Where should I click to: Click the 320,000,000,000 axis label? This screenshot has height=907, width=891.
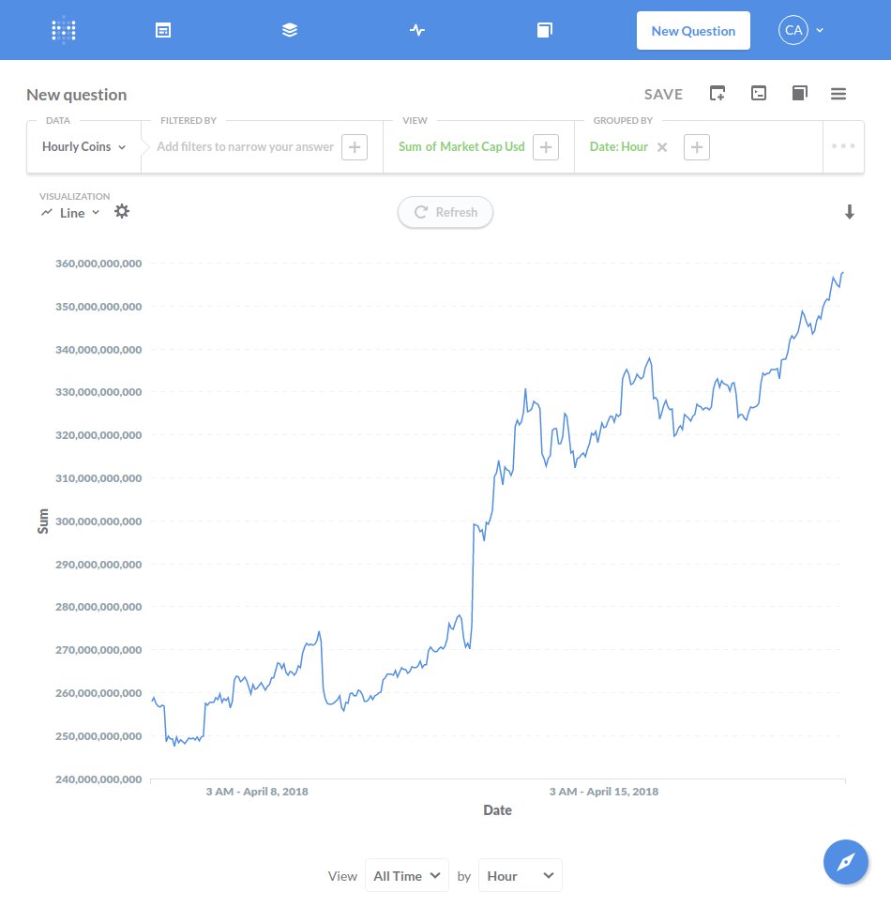(98, 435)
